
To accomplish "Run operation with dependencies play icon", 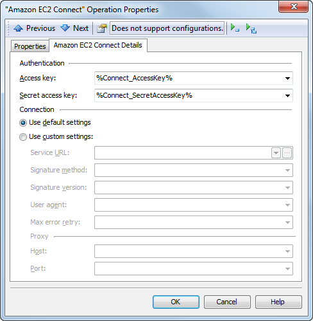I will coord(251,28).
